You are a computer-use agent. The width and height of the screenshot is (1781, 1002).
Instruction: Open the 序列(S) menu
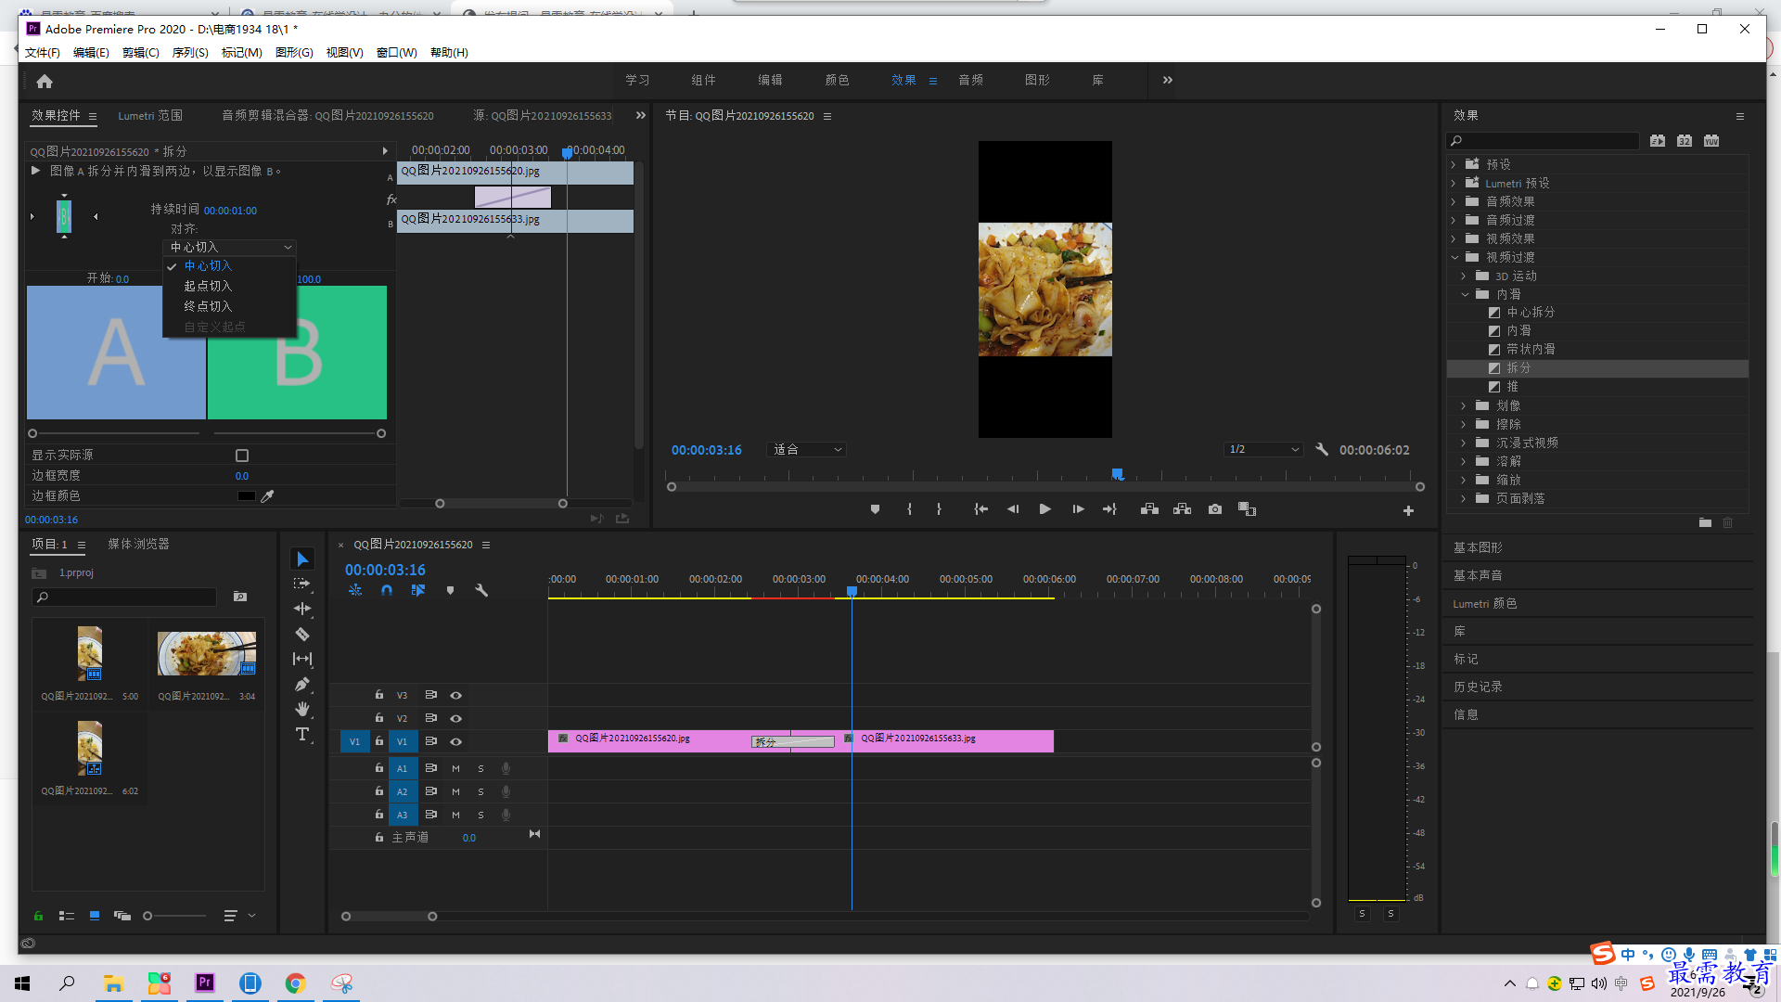[x=190, y=52]
